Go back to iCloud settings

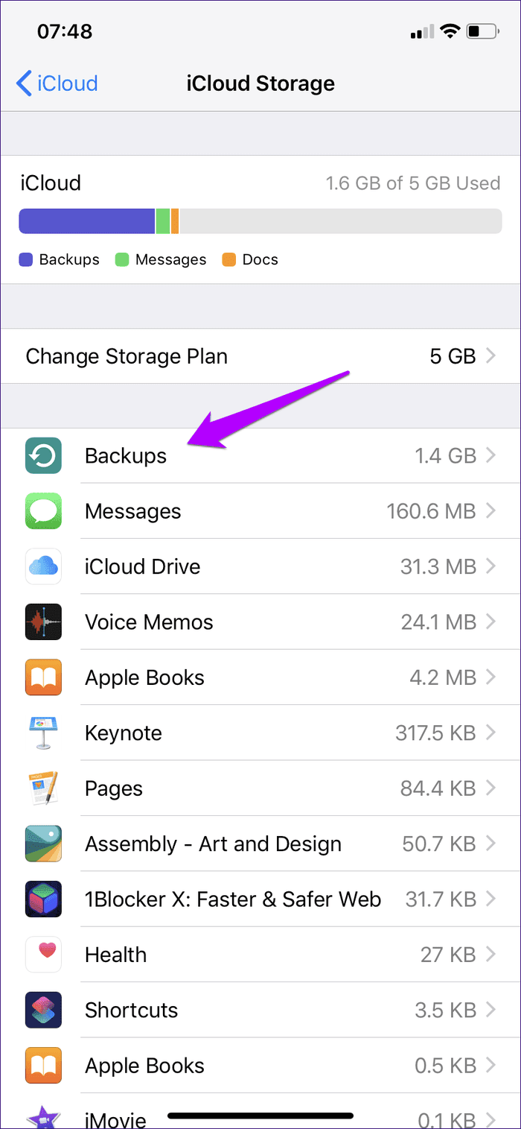(x=57, y=83)
